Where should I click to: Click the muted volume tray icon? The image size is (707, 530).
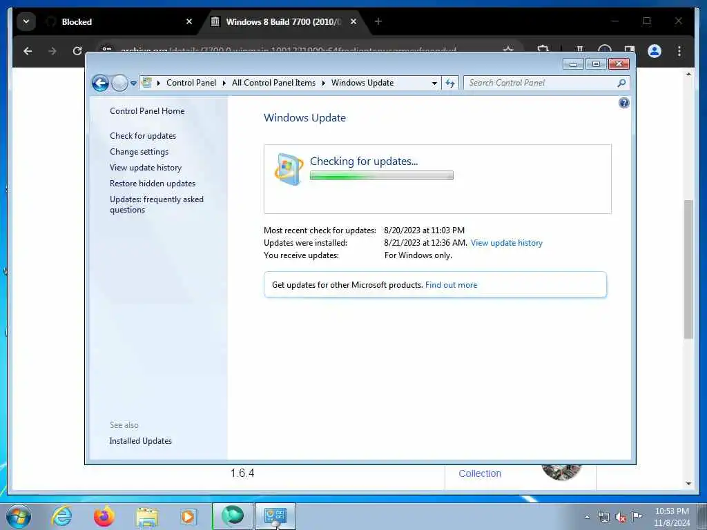pos(621,518)
